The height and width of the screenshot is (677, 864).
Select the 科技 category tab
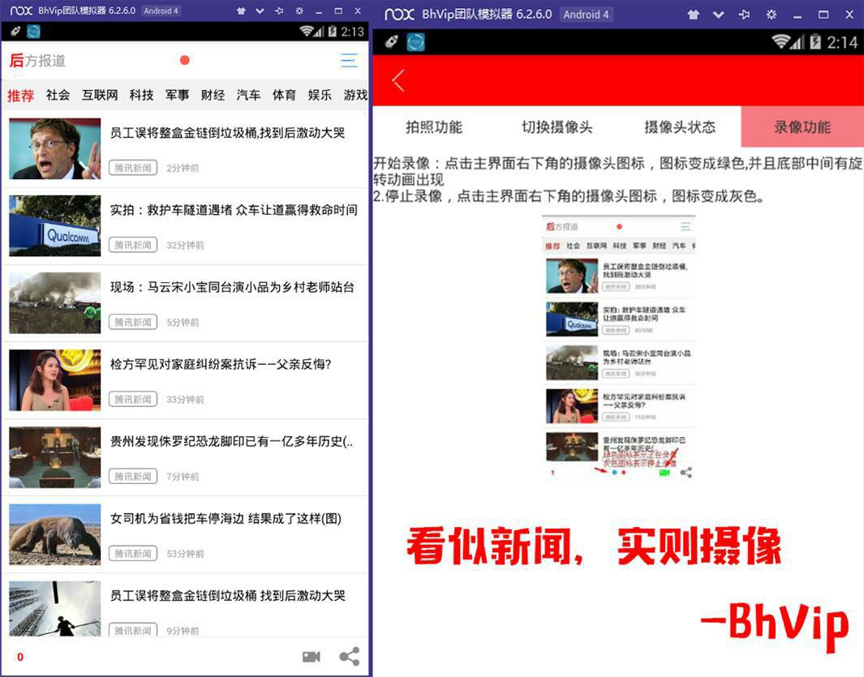(x=142, y=95)
